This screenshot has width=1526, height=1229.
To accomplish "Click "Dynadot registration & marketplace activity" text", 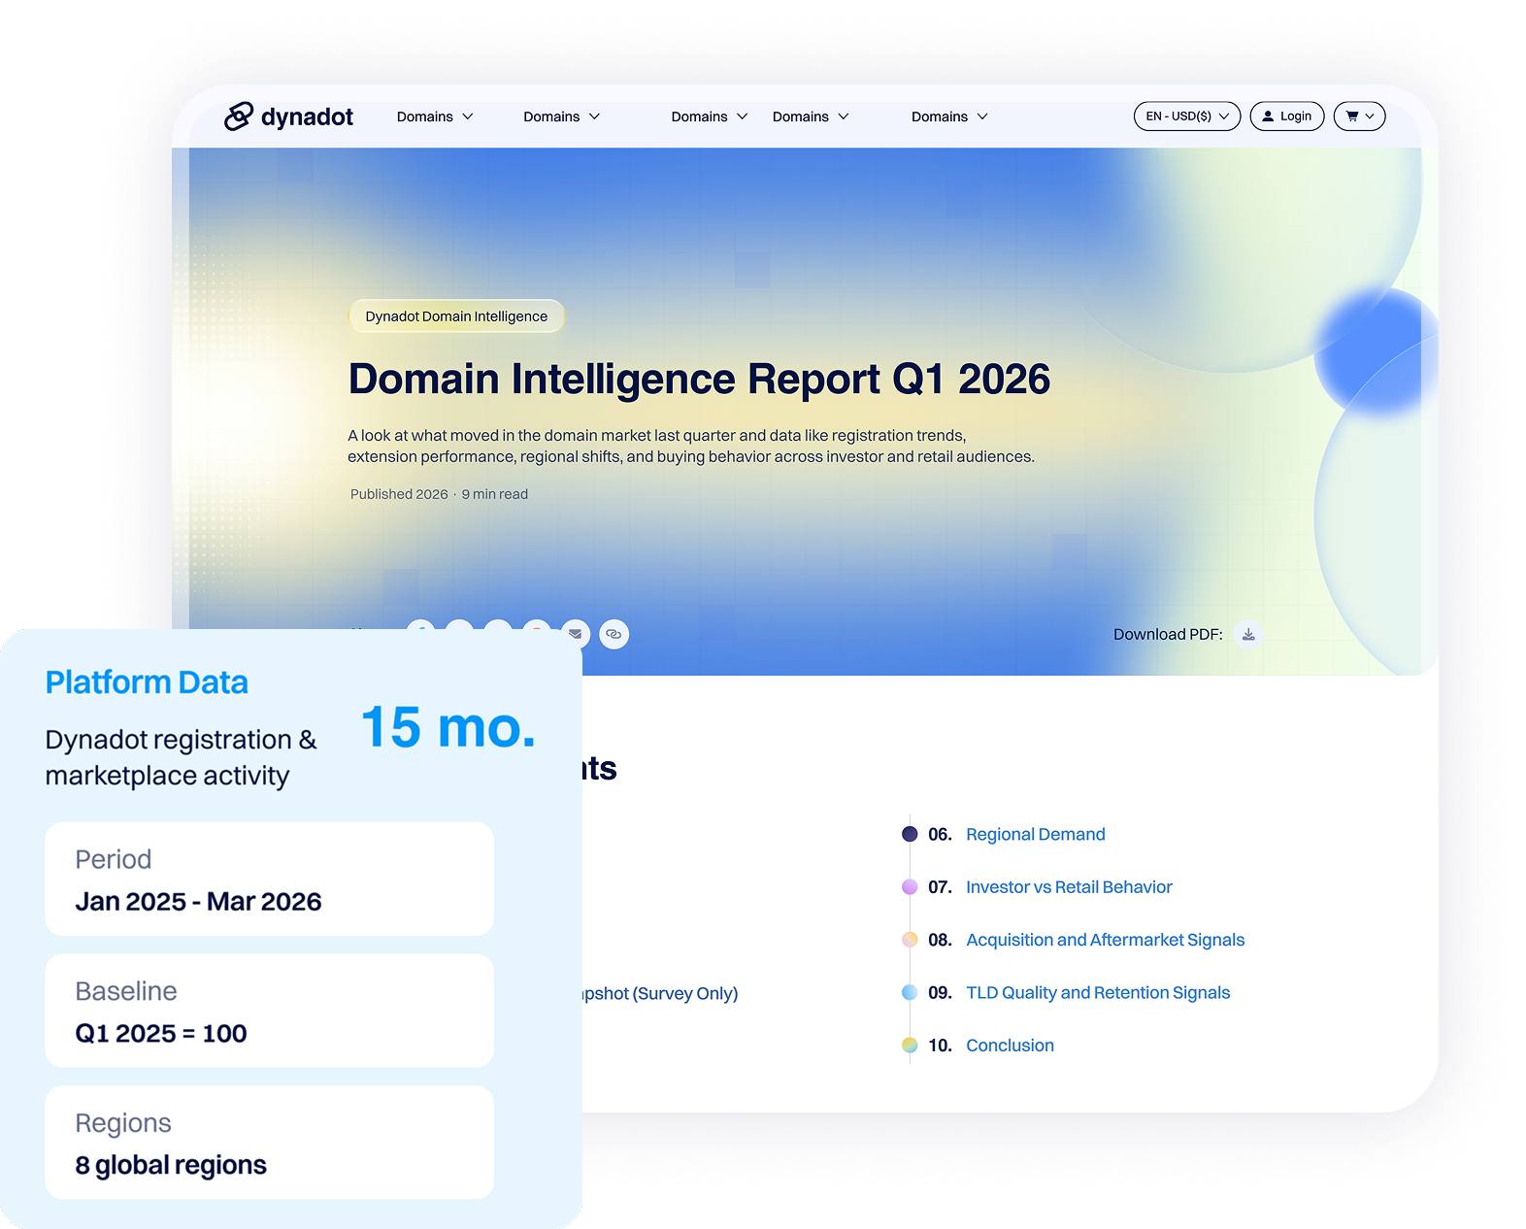I will click(x=181, y=757).
